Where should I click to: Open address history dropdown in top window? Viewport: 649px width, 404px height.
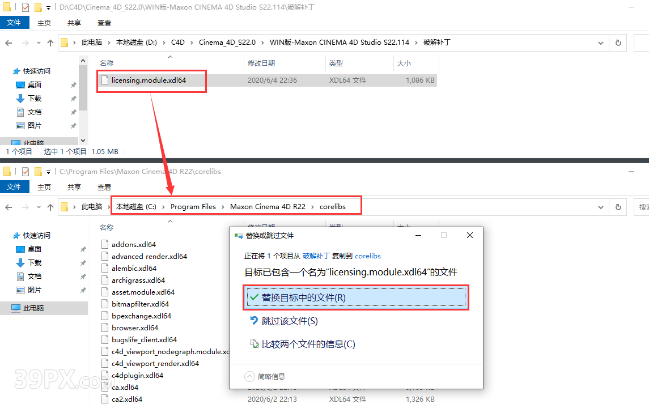[601, 42]
